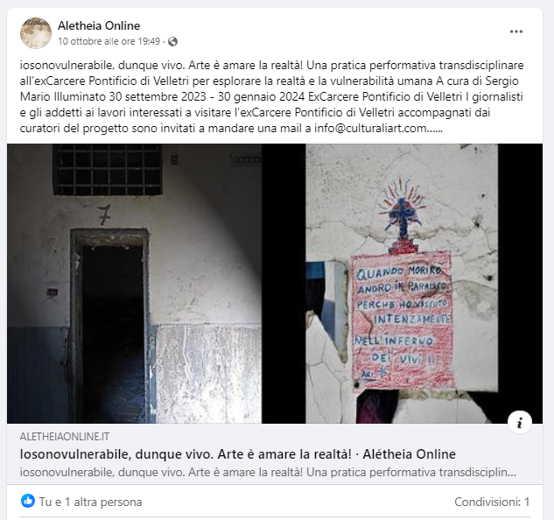Click the grey article description snippet
Viewport: 554px width, 520px height.
click(x=268, y=472)
